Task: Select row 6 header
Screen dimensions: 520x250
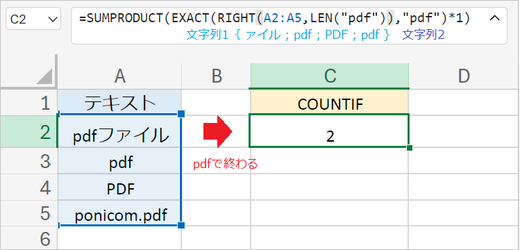Action: (29, 238)
